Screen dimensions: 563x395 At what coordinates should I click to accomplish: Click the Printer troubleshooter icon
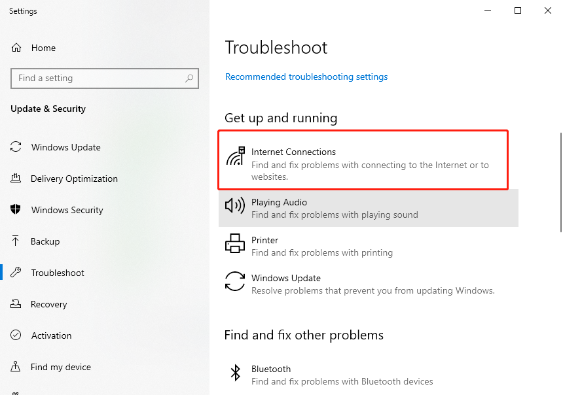click(235, 243)
